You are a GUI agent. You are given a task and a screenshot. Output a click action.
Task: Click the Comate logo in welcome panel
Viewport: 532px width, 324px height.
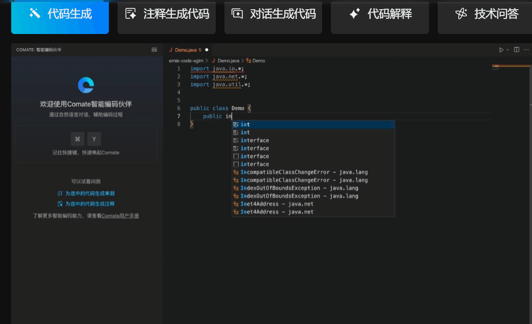click(86, 85)
